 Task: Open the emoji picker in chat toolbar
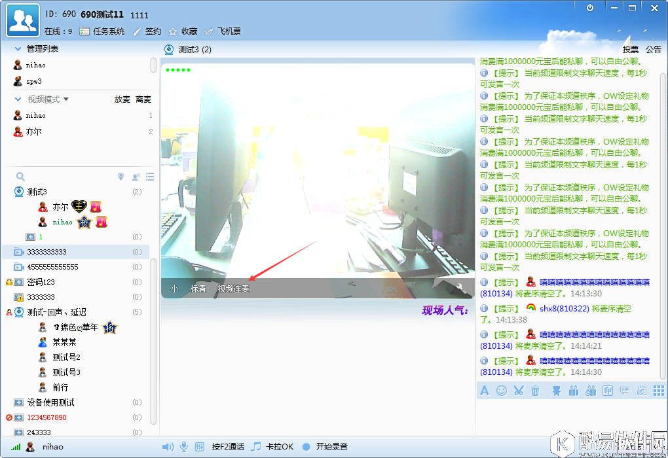pyautogui.click(x=501, y=391)
